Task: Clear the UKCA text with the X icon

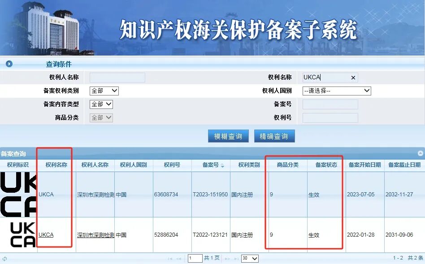Action: (353, 78)
